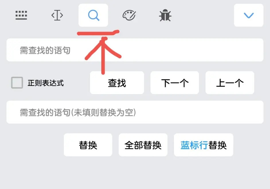270x189 pixels.
Task: Select the text cursor movement icon
Action: point(57,15)
